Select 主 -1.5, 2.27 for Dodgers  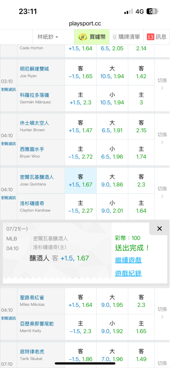coord(80,207)
